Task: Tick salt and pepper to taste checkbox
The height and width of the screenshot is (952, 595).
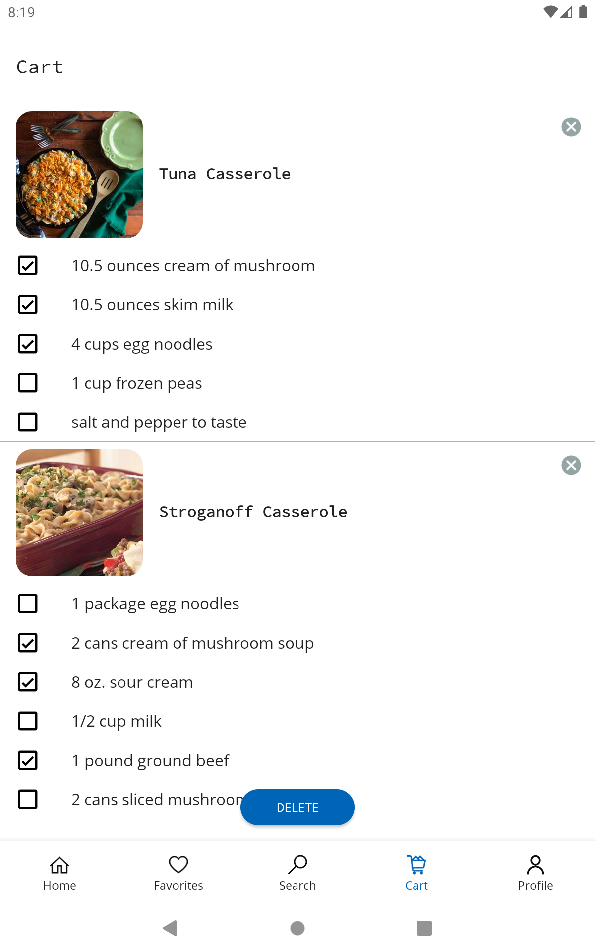Action: coord(28,422)
